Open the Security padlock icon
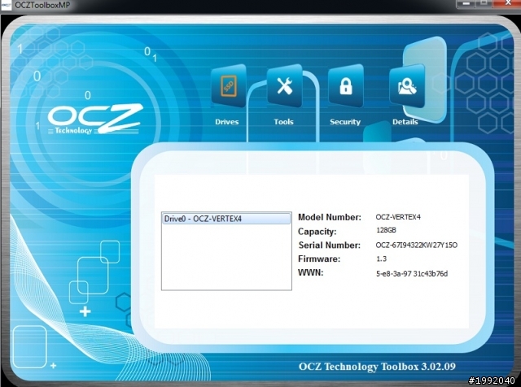This screenshot has width=521, height=387. pyautogui.click(x=345, y=86)
